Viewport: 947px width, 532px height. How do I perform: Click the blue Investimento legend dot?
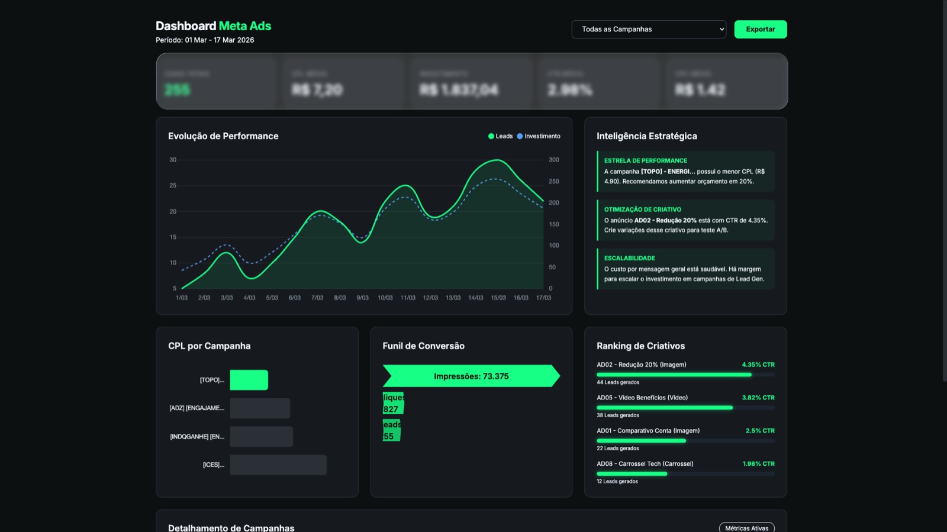[x=520, y=136]
